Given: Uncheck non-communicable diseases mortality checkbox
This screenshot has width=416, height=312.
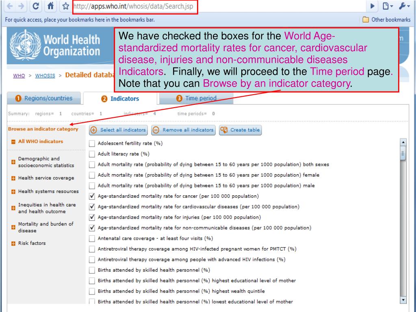Looking at the screenshot, I should 92,228.
